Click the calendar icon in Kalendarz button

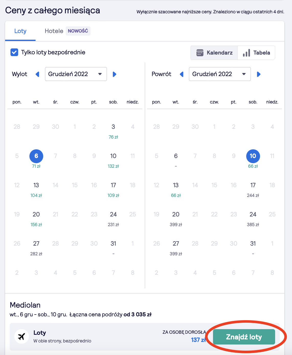(x=200, y=53)
